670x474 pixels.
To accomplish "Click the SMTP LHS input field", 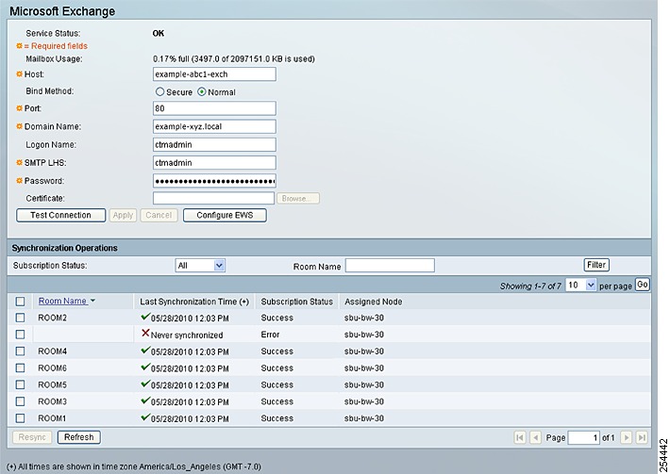I will [214, 162].
